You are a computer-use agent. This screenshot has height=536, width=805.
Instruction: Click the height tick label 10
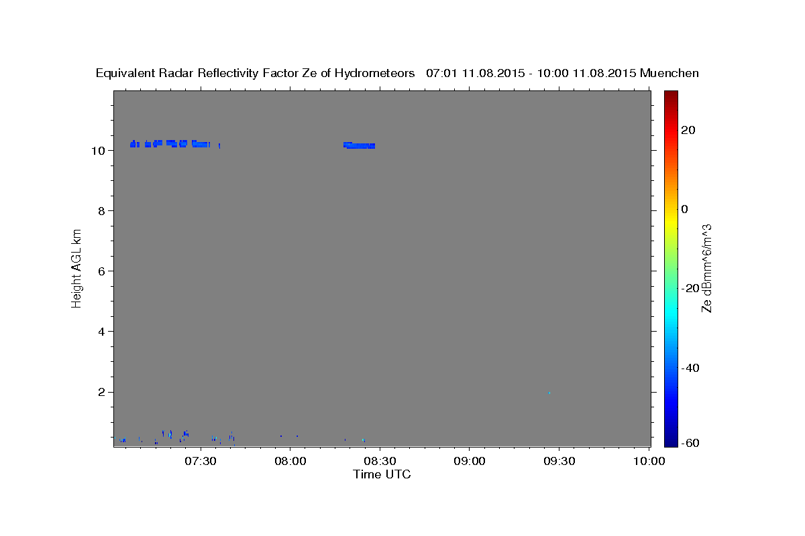click(x=97, y=151)
